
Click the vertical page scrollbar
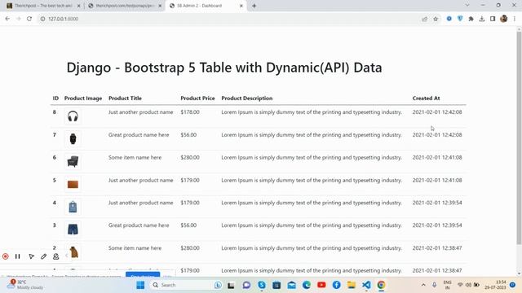pos(519,138)
